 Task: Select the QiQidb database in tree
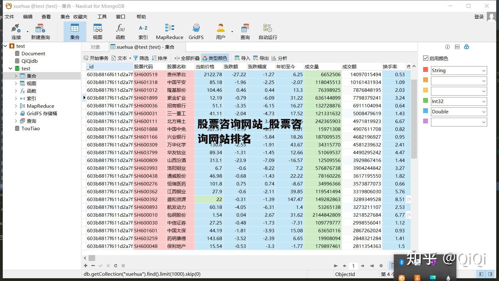click(x=30, y=61)
